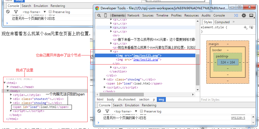Open DevTools drawer console toggle icon

point(236,15)
